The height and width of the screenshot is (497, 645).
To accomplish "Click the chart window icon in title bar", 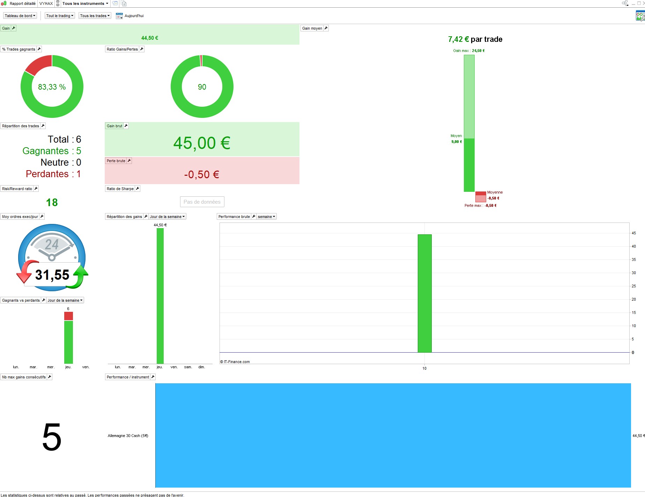I will 115,3.
